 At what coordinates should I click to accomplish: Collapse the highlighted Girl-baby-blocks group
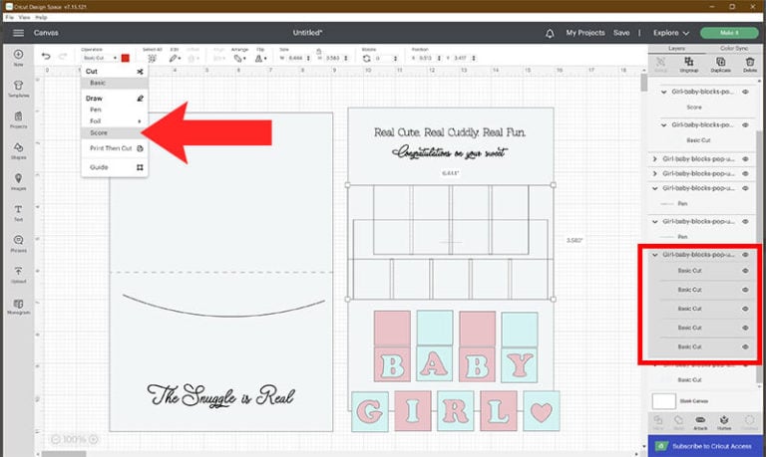[655, 255]
